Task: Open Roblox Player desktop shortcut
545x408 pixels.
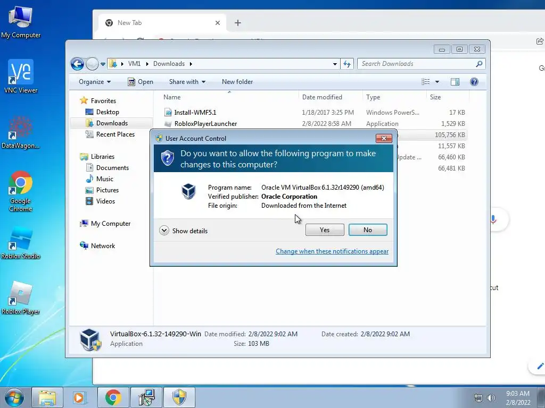Action: 21,298
